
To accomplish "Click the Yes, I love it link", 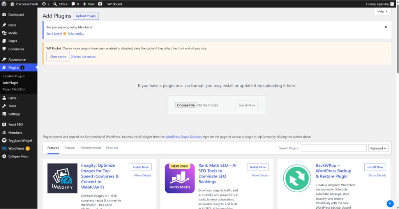I will tap(54, 33).
